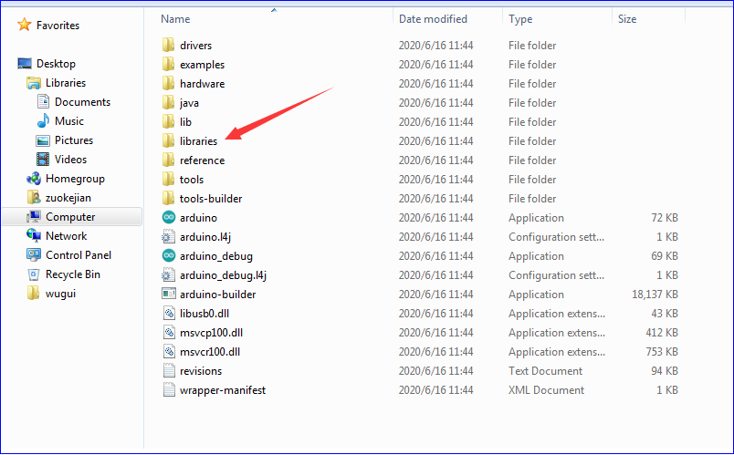
Task: Sort files by Type column header
Action: [x=520, y=19]
